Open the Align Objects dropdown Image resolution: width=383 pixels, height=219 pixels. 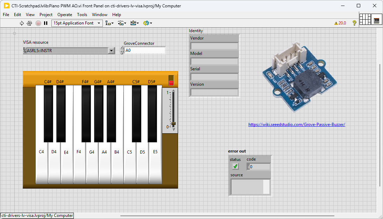pyautogui.click(x=109, y=23)
